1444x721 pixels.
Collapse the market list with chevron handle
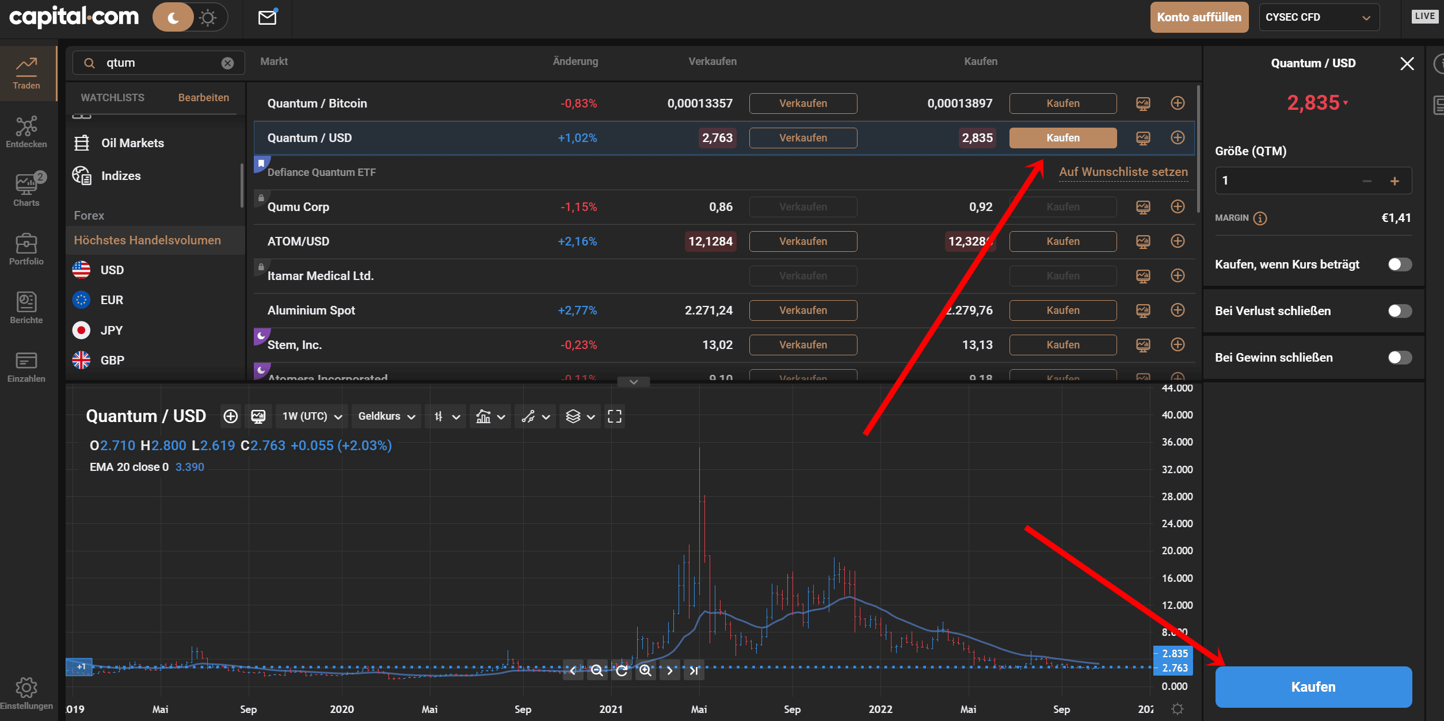[x=633, y=382]
